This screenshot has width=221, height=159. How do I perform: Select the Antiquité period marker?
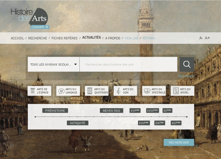tap(78, 123)
